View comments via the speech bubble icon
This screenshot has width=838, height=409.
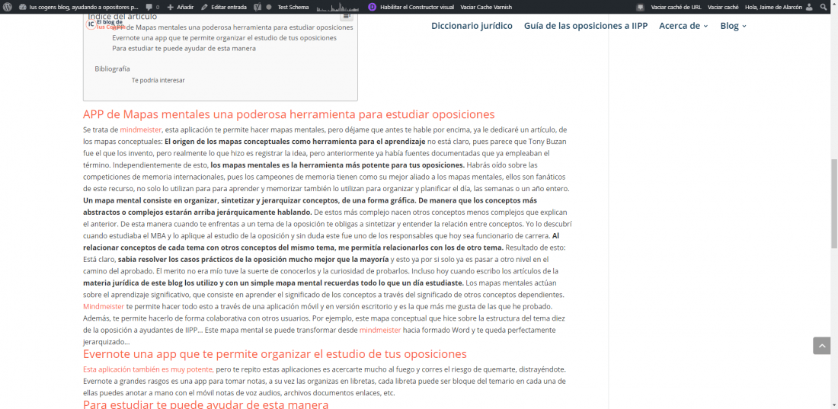(x=149, y=8)
